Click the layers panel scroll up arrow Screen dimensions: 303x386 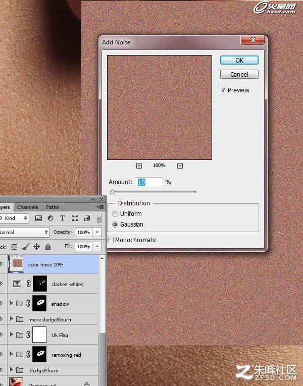[x=102, y=258]
